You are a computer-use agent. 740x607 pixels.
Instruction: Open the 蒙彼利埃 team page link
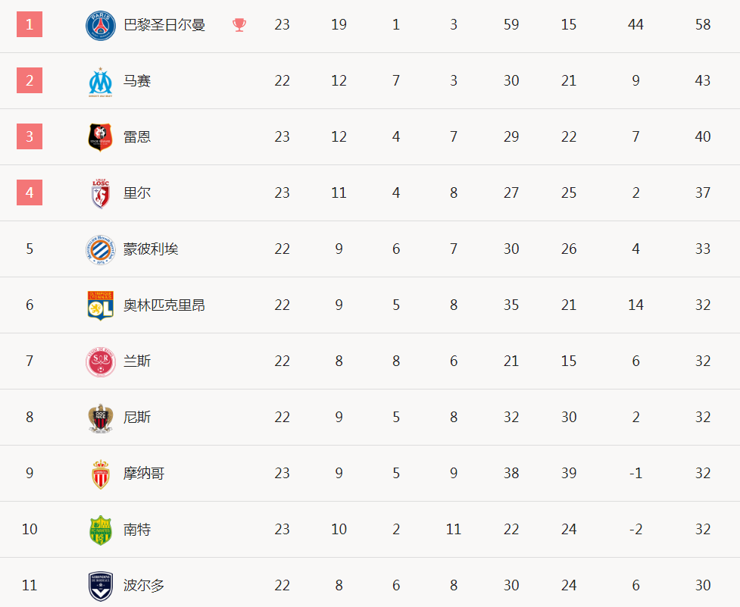[x=151, y=249]
